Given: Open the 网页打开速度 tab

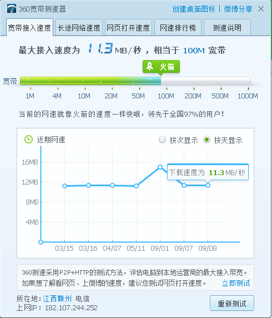Looking at the screenshot, I should 128,28.
